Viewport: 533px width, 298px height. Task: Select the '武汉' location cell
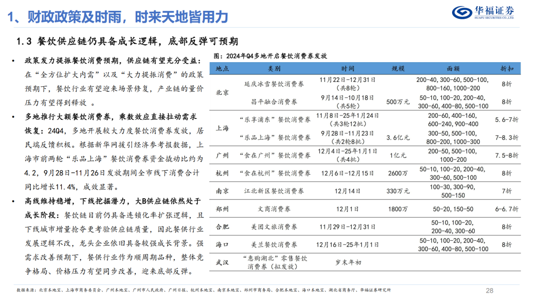(222, 262)
